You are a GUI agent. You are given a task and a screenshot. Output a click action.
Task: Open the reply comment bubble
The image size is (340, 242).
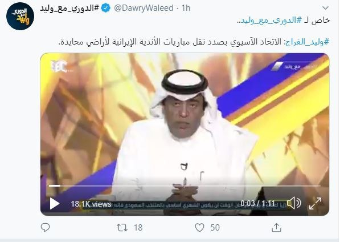point(45,227)
